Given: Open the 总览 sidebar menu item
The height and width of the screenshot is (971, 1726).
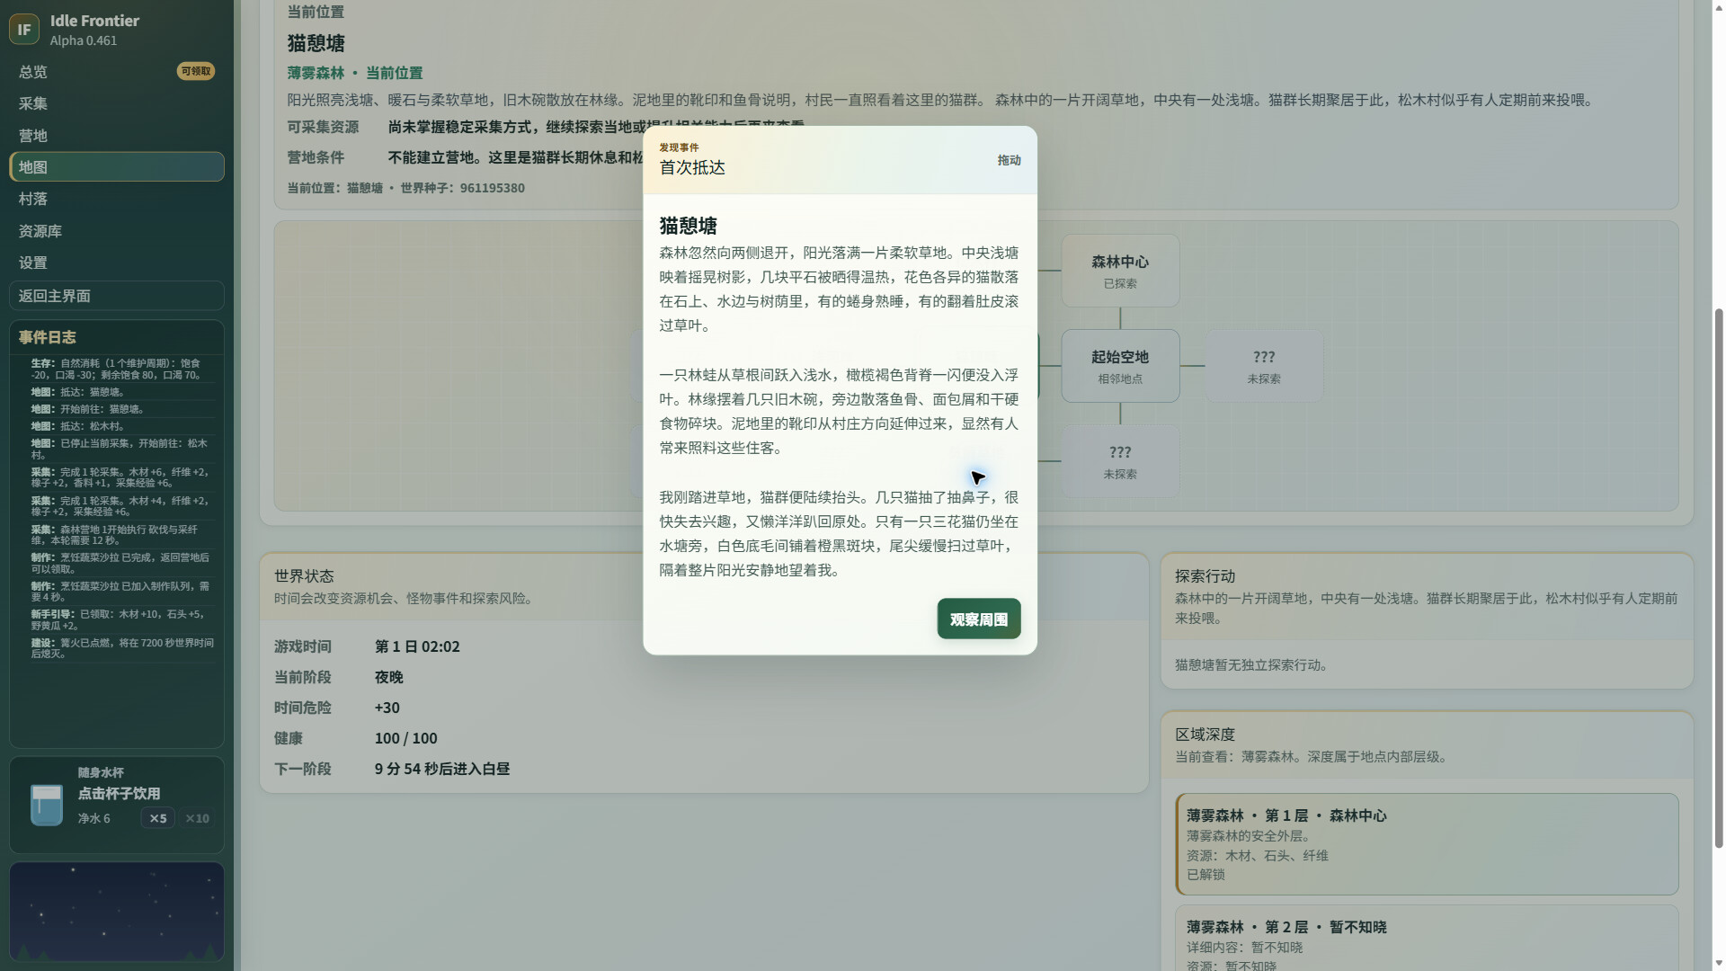Looking at the screenshot, I should pos(117,71).
